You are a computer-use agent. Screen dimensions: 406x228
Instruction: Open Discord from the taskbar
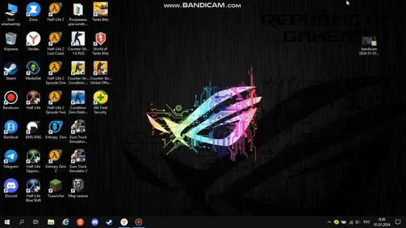point(95,222)
